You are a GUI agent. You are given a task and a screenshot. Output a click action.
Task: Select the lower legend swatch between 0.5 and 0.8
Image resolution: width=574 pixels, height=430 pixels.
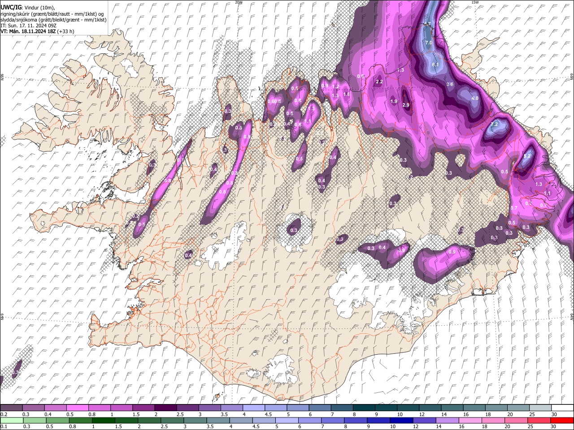pos(57,421)
